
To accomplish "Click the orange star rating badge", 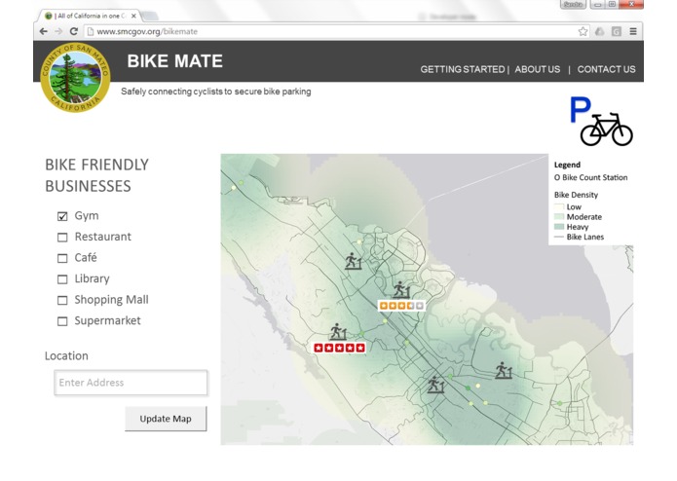I will tap(401, 306).
